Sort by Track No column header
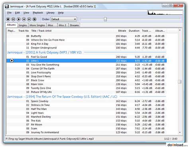189x147 pixels. [x=24, y=31]
